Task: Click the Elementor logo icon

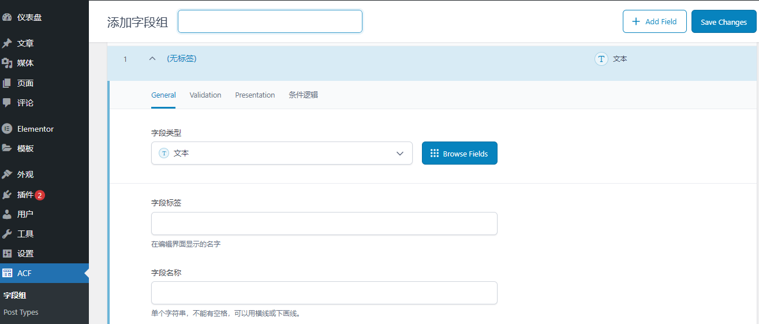Action: coord(7,129)
